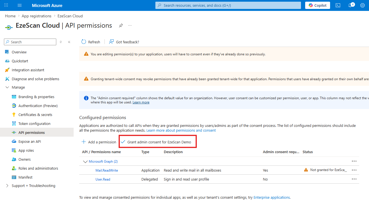Open Authentication (Preview)

pos(38,106)
